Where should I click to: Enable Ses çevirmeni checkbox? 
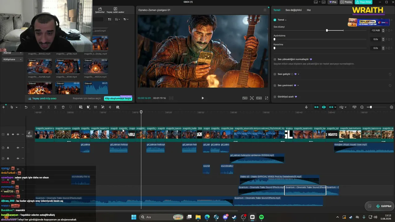pos(275,85)
